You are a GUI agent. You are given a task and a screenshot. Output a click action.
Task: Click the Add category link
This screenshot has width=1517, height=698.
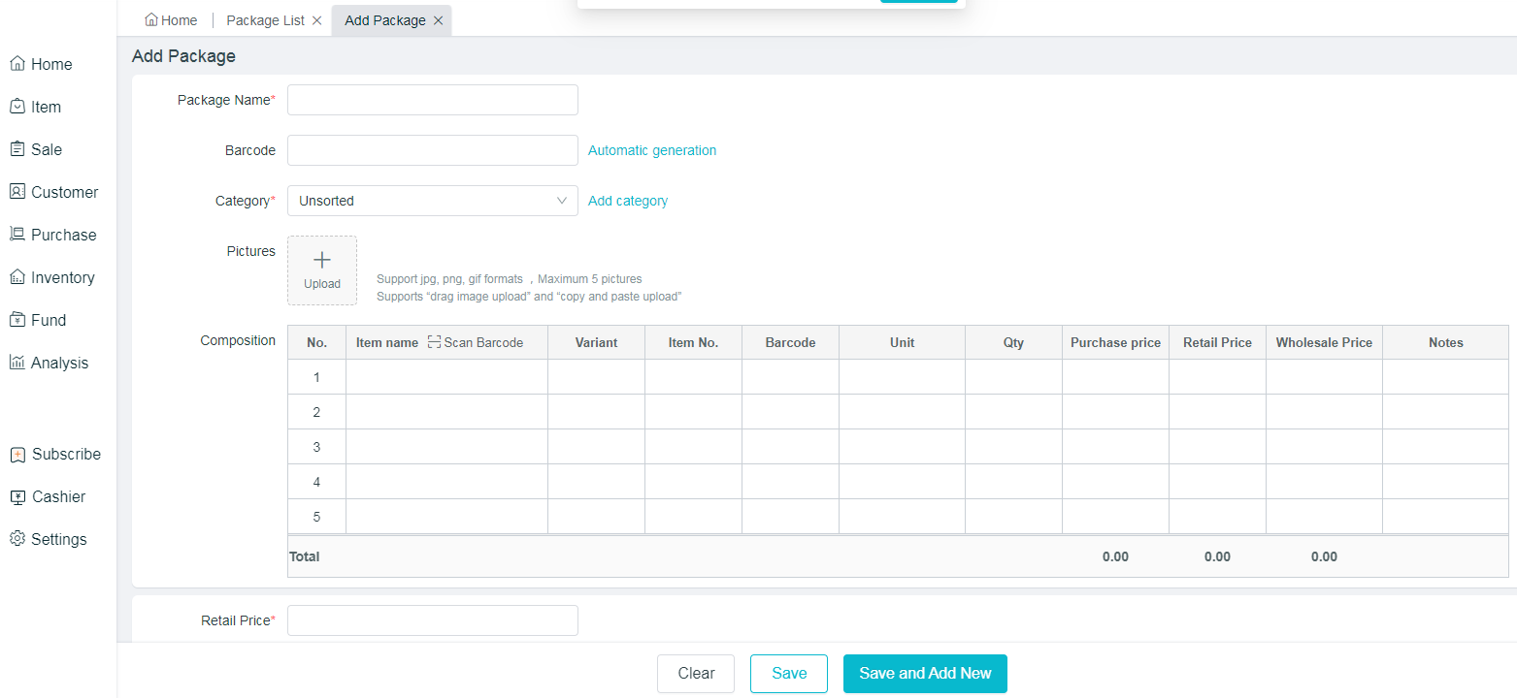628,201
